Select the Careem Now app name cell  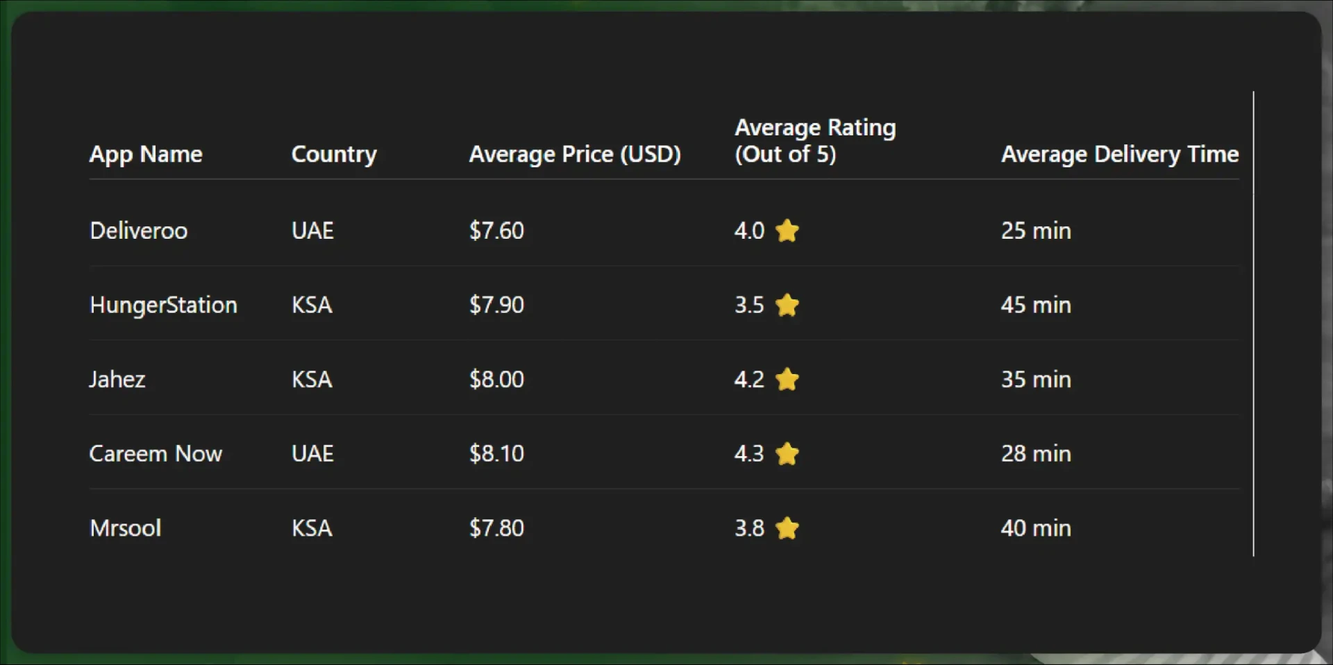coord(156,453)
